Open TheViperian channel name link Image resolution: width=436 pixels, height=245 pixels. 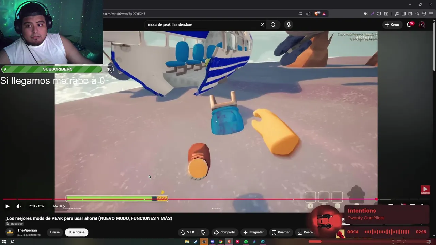pyautogui.click(x=27, y=230)
